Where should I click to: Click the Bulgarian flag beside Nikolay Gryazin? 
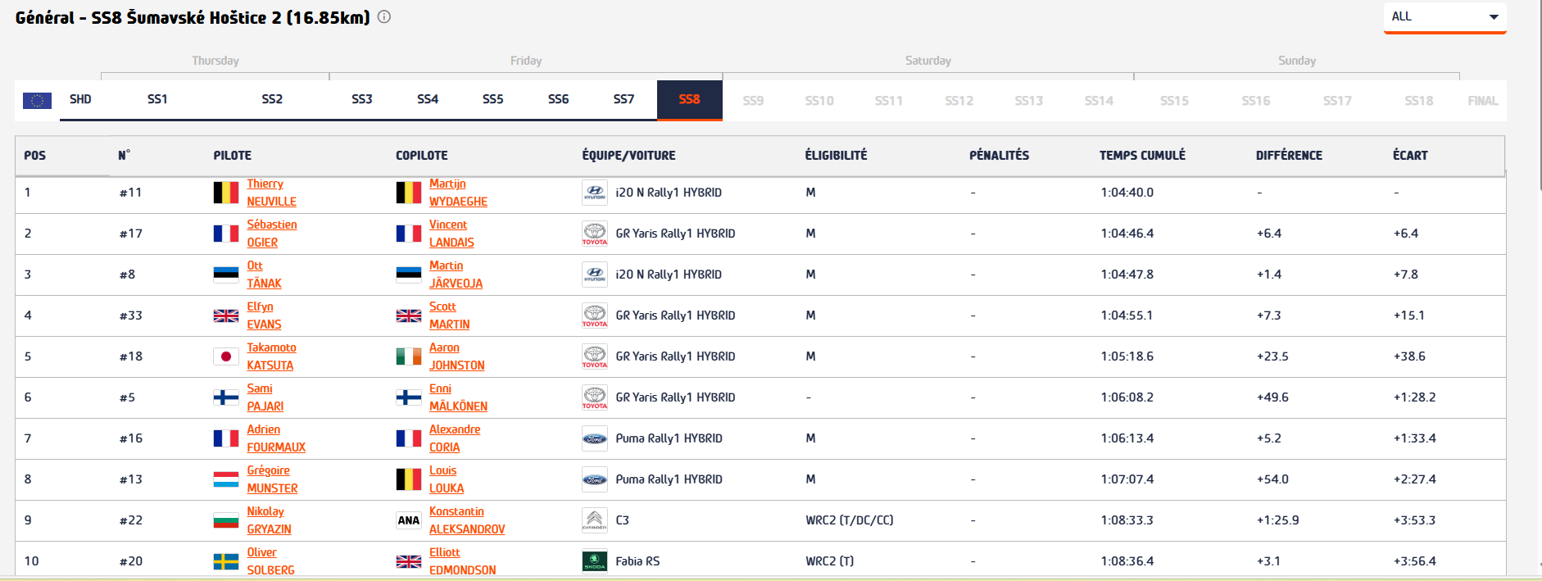click(x=226, y=520)
